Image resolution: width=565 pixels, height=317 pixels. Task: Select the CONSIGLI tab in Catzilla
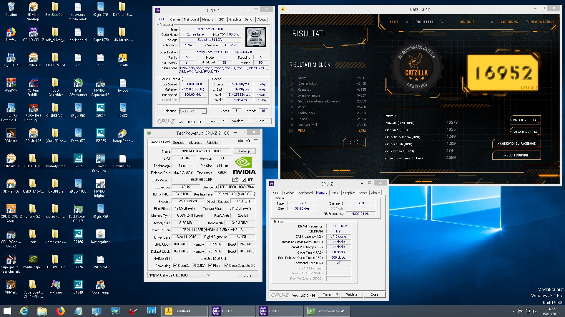pyautogui.click(x=466, y=22)
